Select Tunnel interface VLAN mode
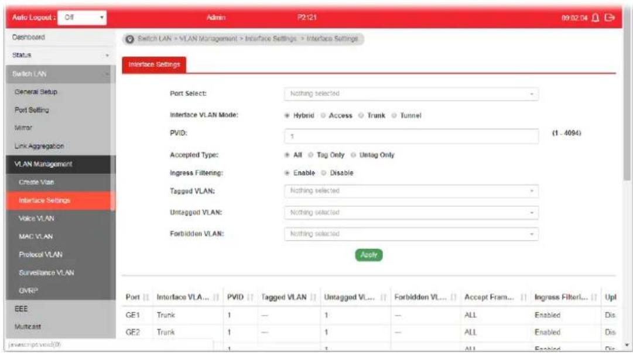Viewport: 633px width, 353px height. pyautogui.click(x=394, y=116)
